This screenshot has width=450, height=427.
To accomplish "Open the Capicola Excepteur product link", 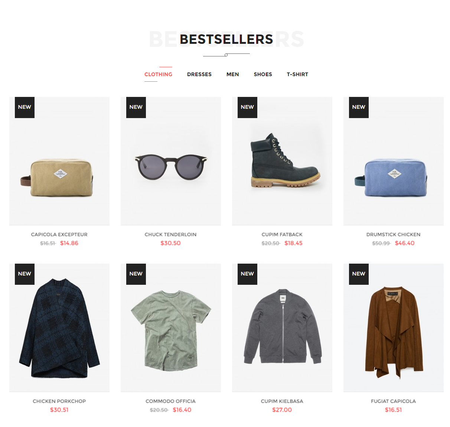I will pos(59,234).
